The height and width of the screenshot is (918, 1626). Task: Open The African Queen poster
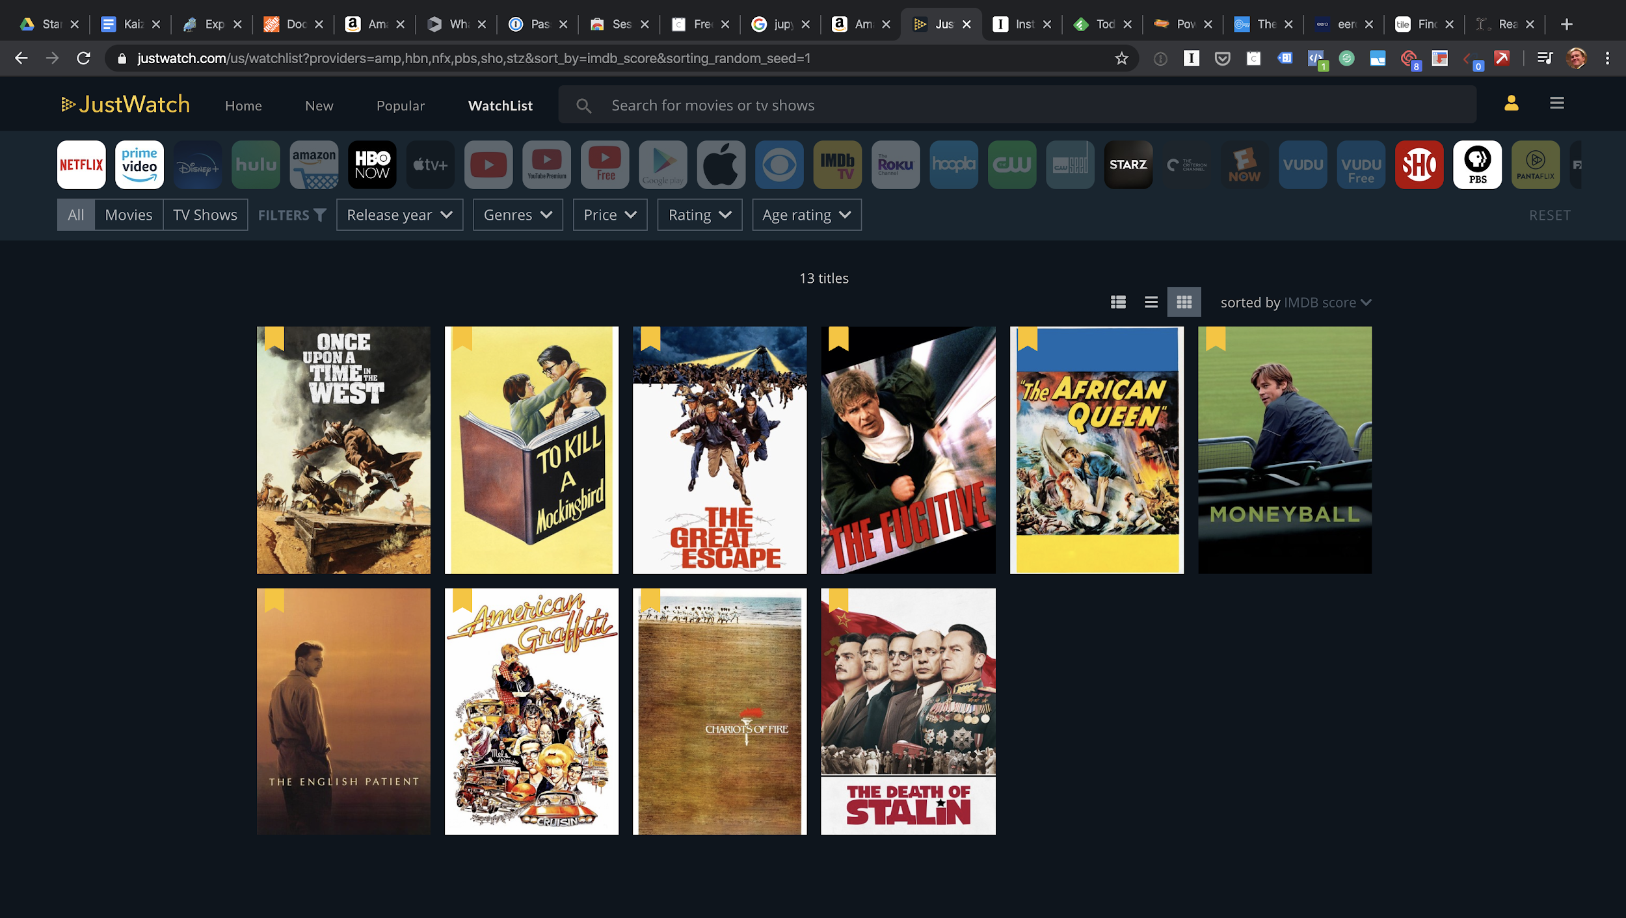[x=1097, y=450]
